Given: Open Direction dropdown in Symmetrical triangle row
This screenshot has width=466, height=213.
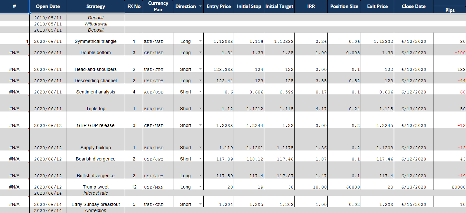Looking at the screenshot, I should tap(200, 41).
